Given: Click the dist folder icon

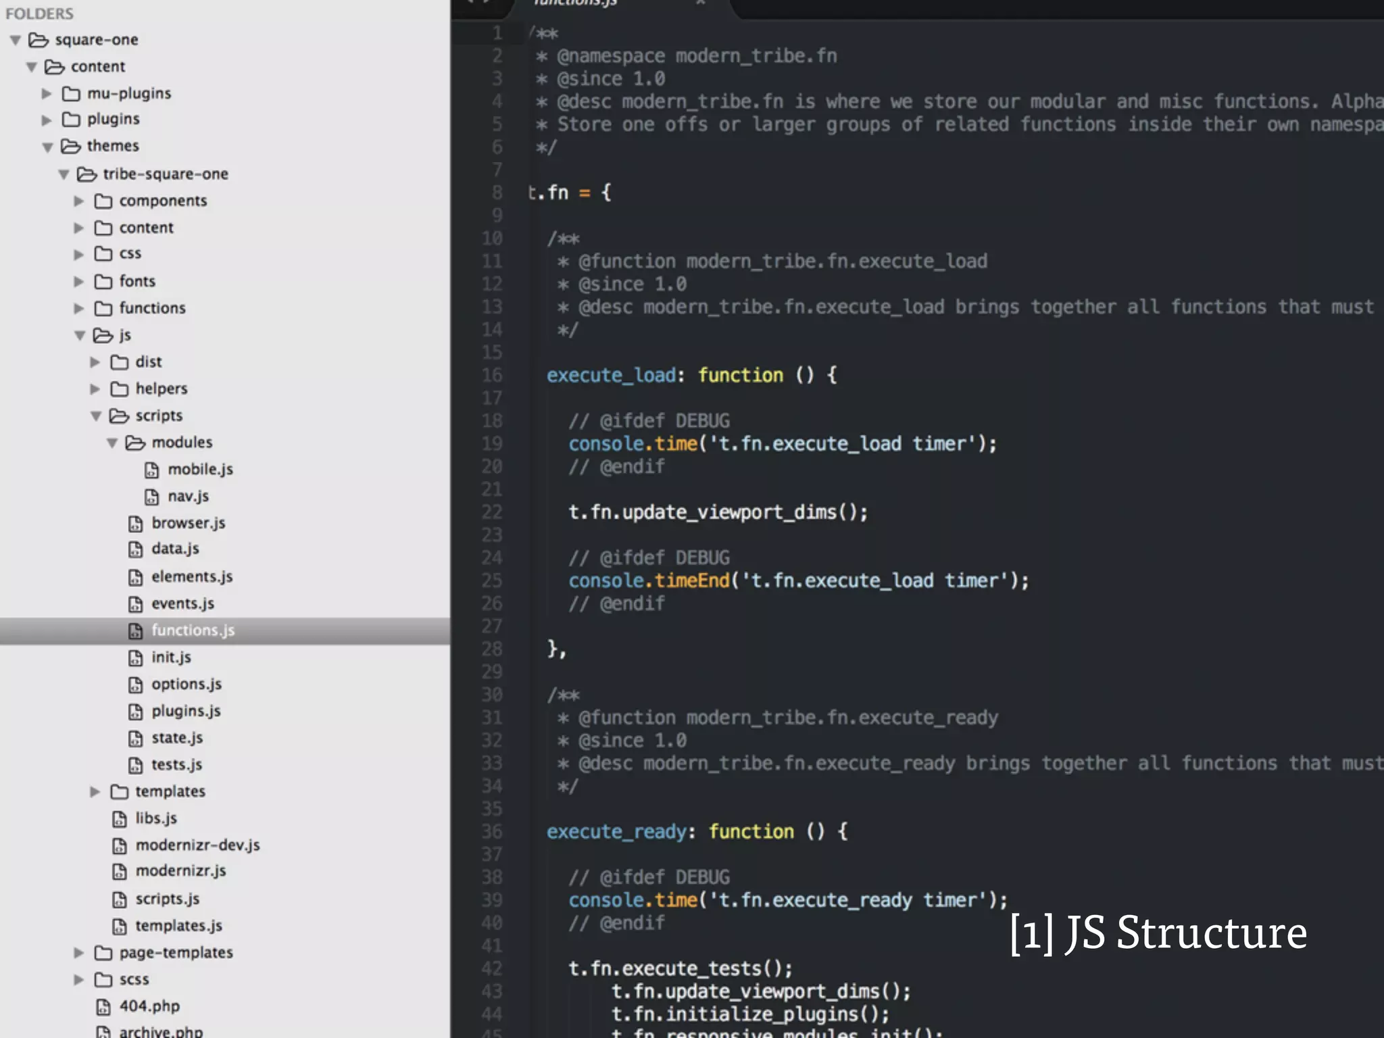Looking at the screenshot, I should tap(120, 362).
